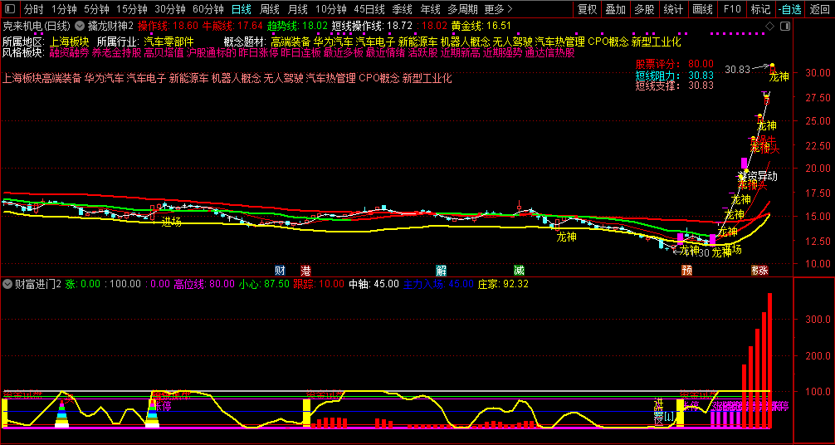Select the 月线 monthly period tab
Image resolution: width=835 pixels, height=445 pixels.
coord(297,8)
